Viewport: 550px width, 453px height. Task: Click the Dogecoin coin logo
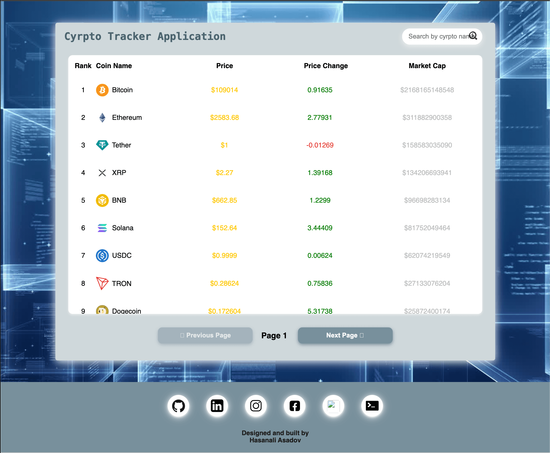[x=102, y=310]
